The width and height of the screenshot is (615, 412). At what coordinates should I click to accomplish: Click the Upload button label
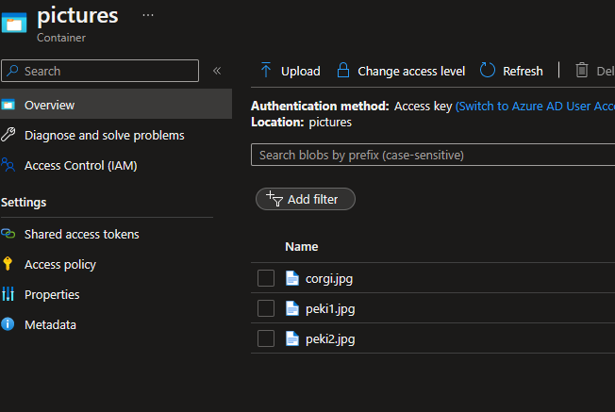[x=301, y=71]
